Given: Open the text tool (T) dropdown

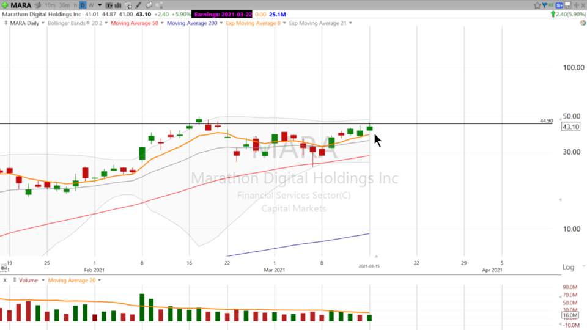Looking at the screenshot, I should pos(109,5).
